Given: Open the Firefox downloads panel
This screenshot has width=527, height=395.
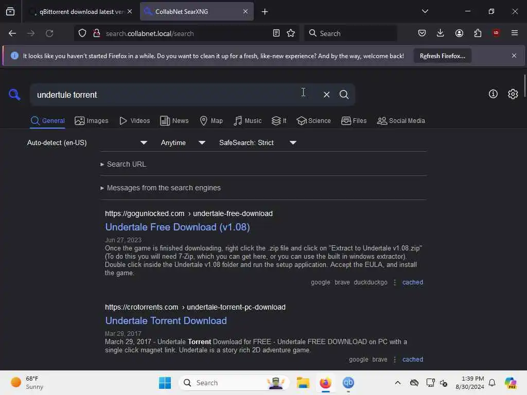Looking at the screenshot, I should (x=441, y=33).
